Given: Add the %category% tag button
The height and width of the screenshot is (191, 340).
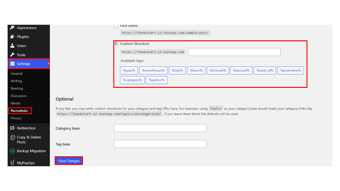Looking at the screenshot, I should tap(132, 80).
